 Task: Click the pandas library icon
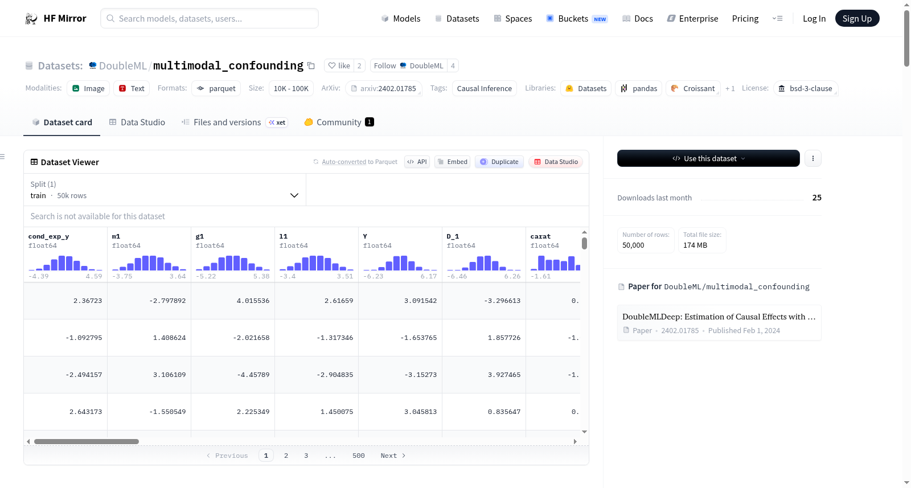point(624,88)
